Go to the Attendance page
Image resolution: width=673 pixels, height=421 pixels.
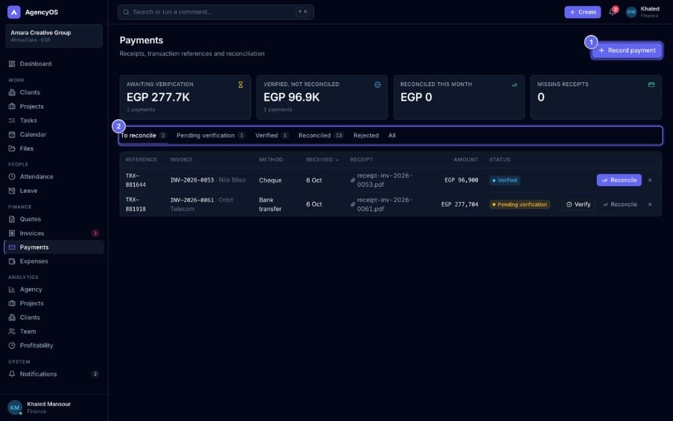click(x=54, y=176)
